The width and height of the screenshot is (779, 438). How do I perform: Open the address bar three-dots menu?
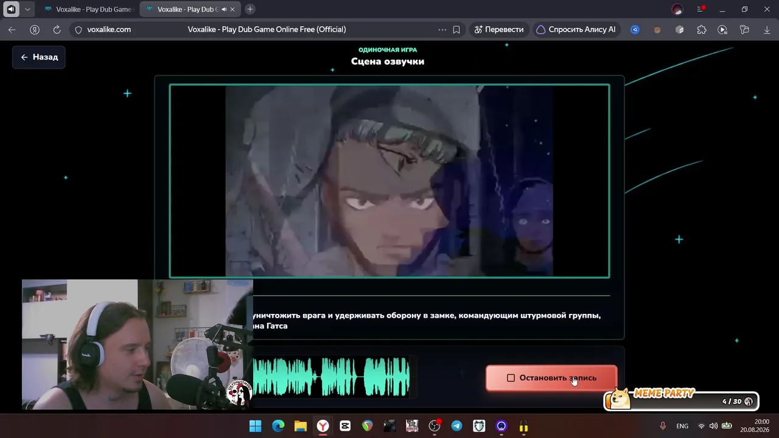[442, 29]
